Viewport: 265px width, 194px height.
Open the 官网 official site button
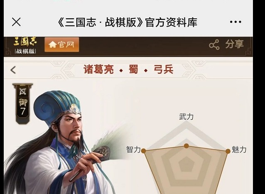[x=62, y=44]
